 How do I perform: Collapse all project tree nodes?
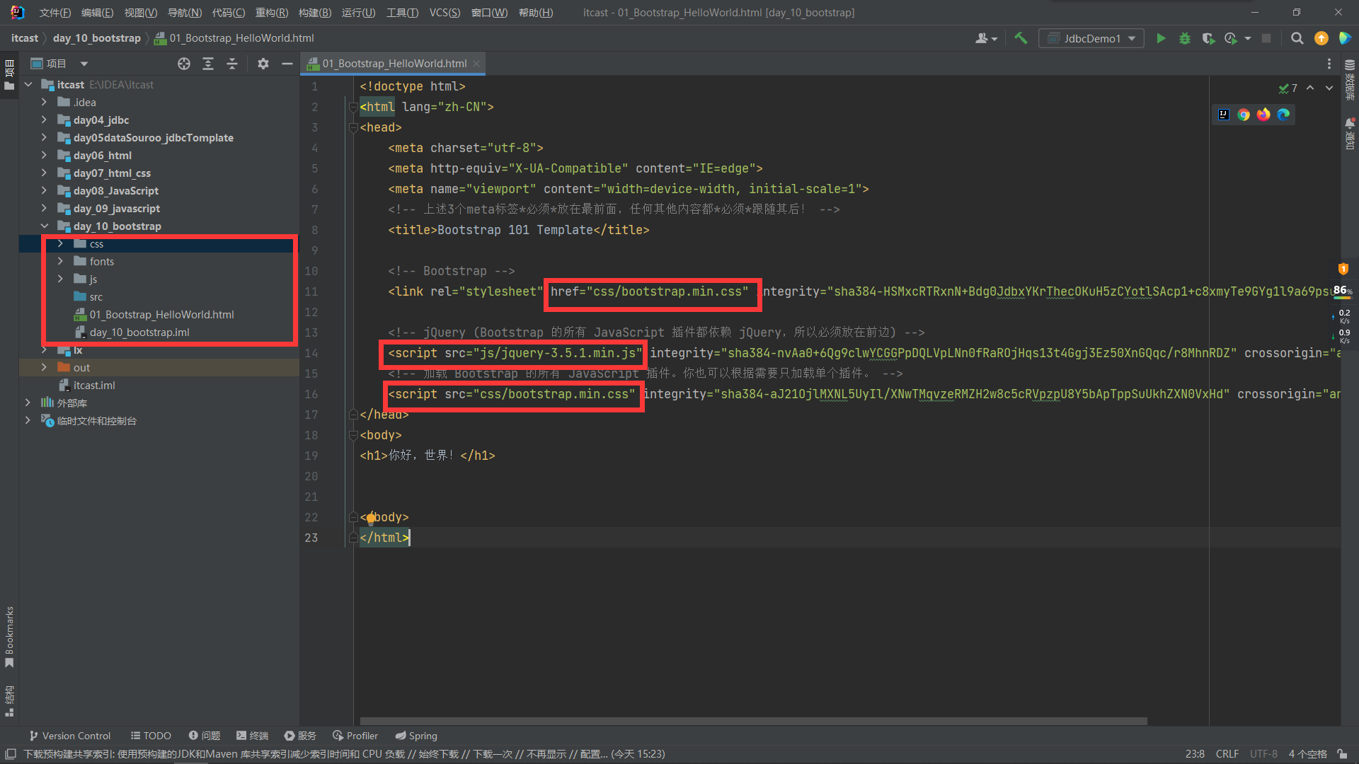(232, 64)
